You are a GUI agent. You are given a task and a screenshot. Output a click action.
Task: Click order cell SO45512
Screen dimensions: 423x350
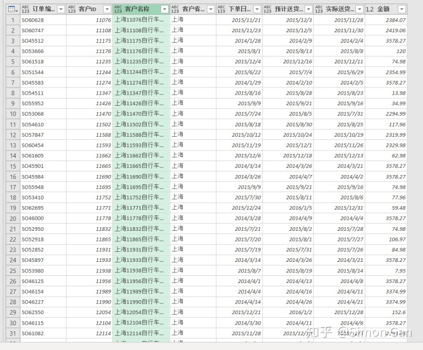click(x=43, y=41)
